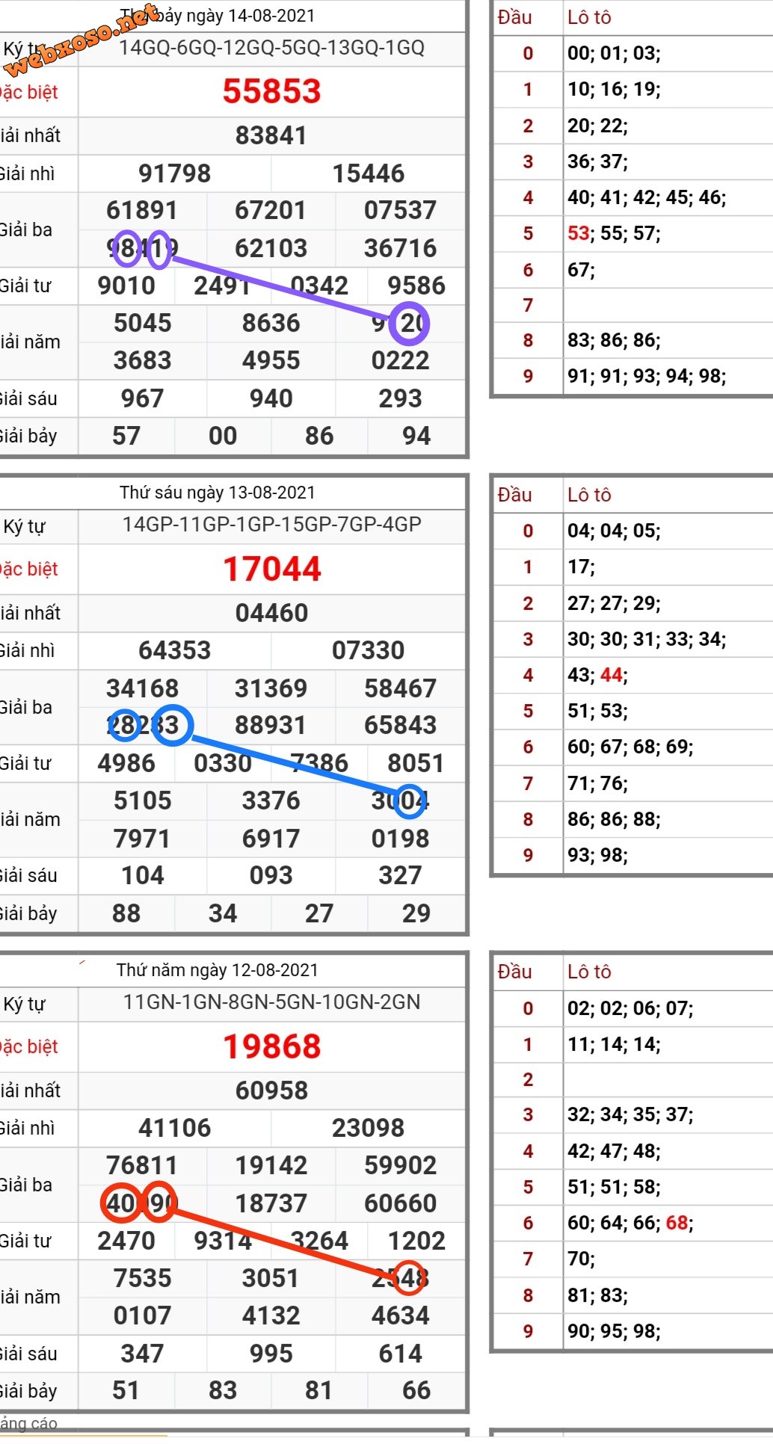The image size is (773, 1444).
Task: Select special prize number 55853
Action: click(272, 91)
